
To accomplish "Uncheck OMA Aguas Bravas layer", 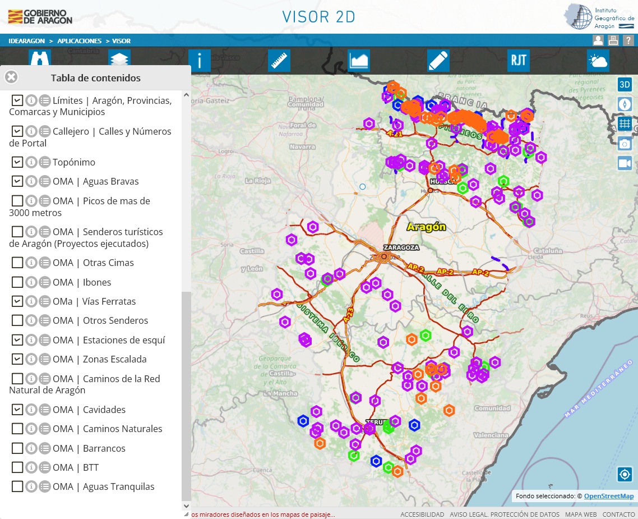I will (x=17, y=181).
